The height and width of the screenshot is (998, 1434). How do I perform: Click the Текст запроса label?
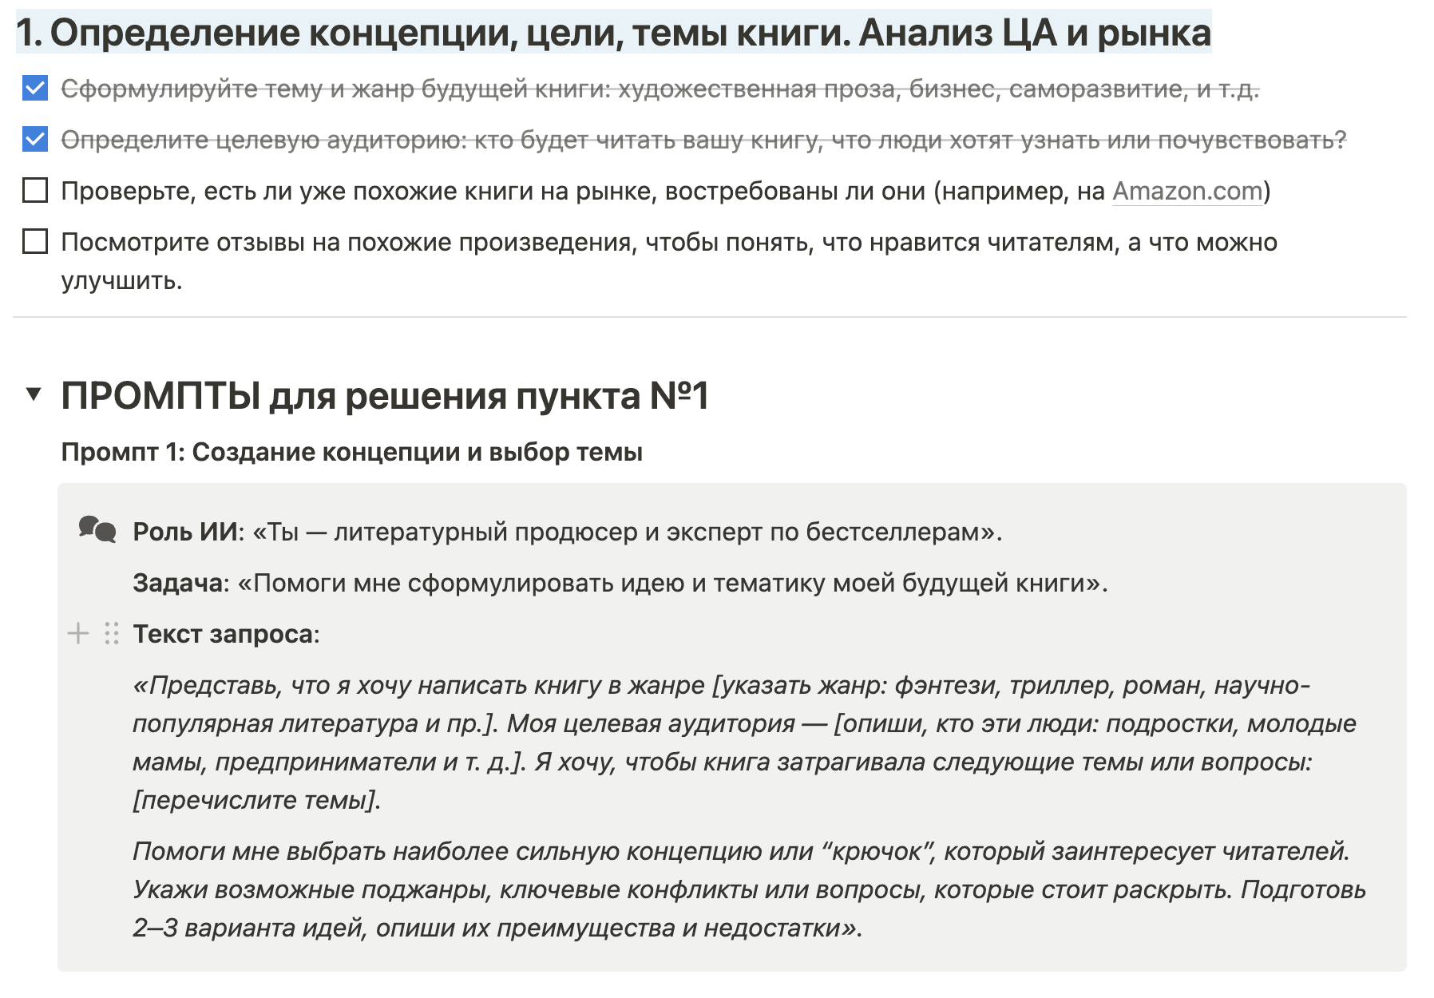pos(225,634)
